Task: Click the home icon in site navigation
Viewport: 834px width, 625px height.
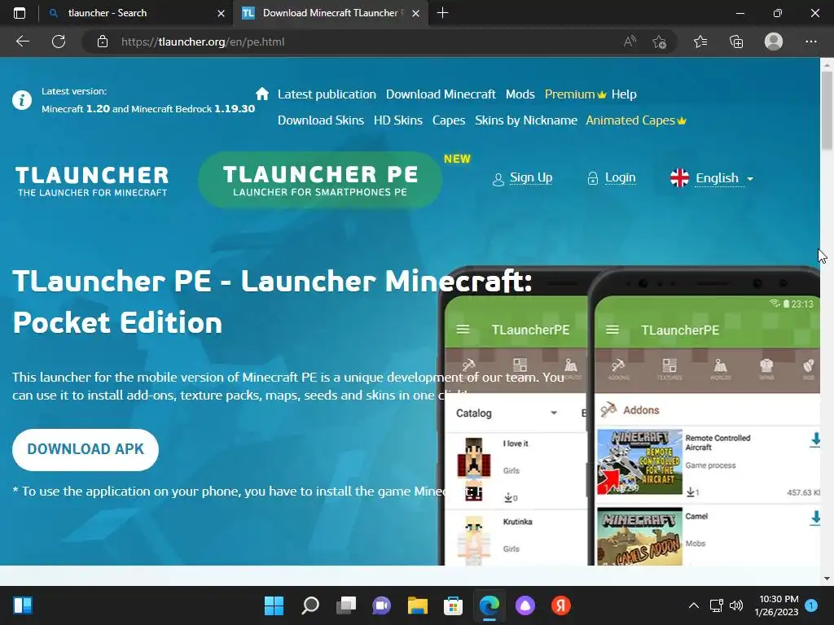Action: click(261, 94)
